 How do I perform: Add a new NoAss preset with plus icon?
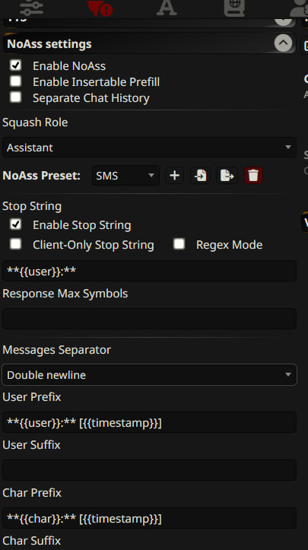pos(175,176)
